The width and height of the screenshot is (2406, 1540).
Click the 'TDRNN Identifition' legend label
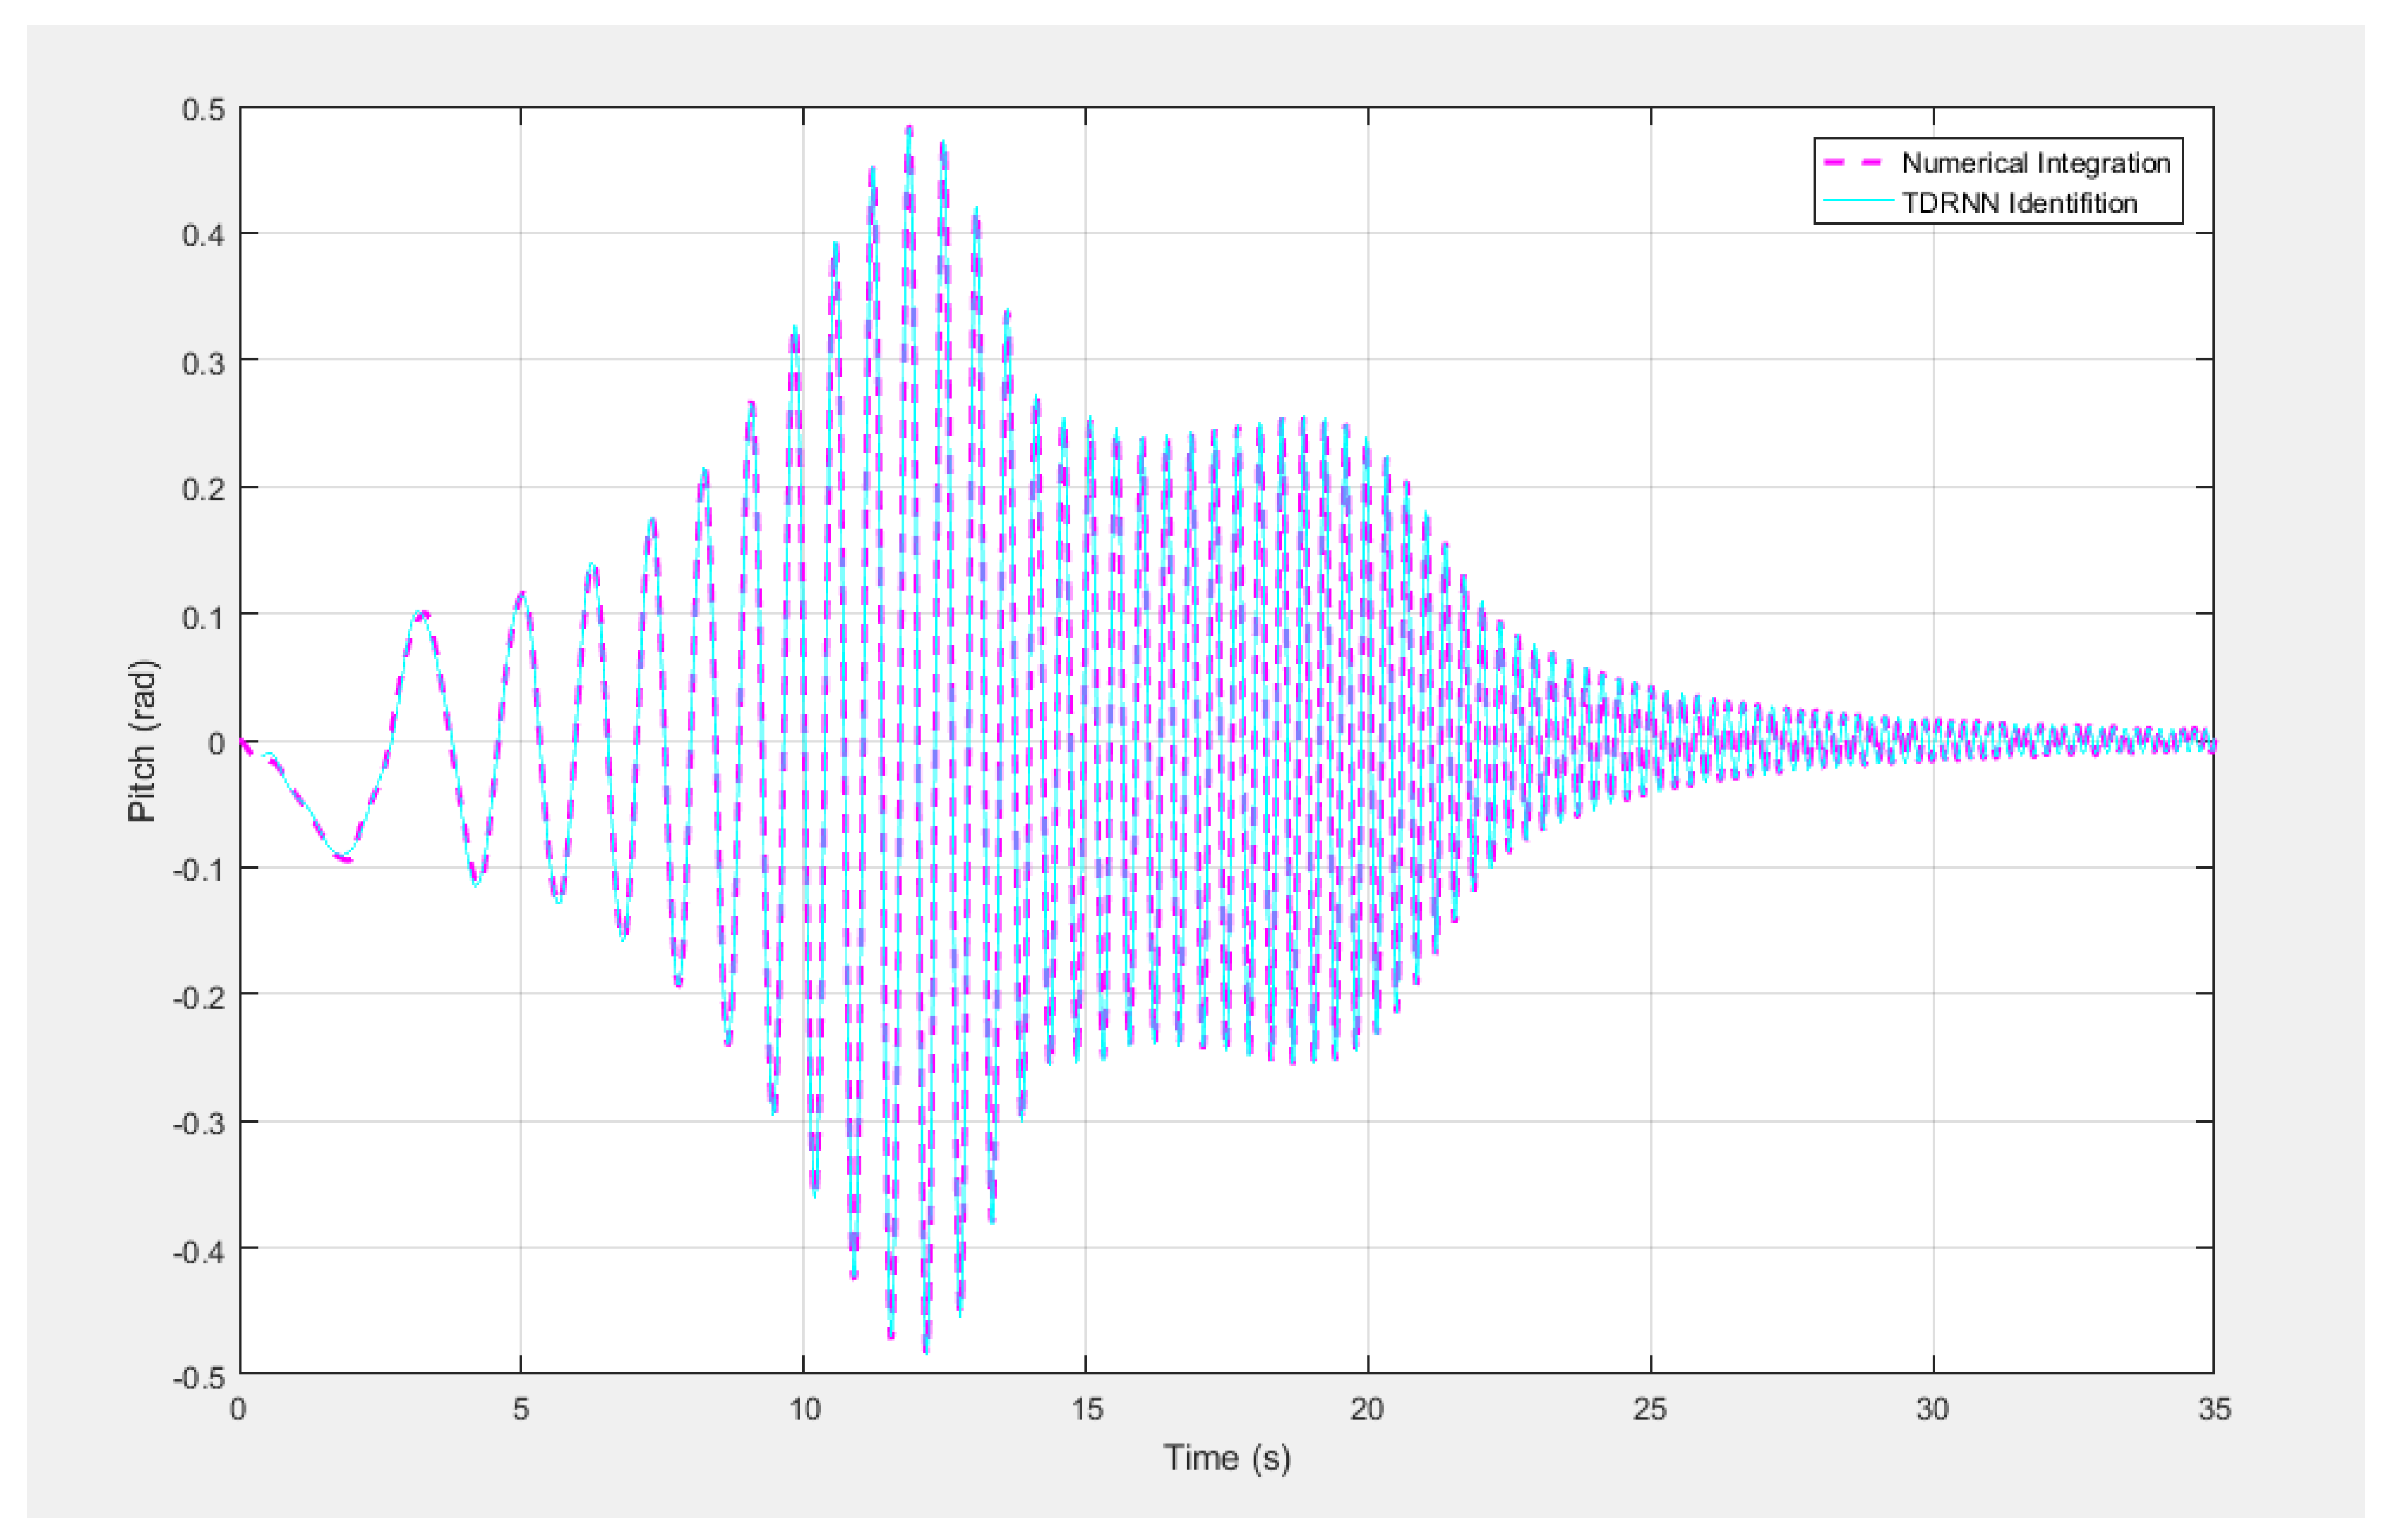(2018, 203)
